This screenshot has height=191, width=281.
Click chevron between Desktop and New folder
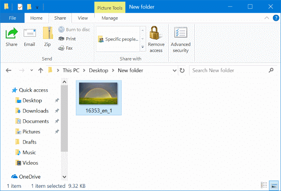click(113, 70)
